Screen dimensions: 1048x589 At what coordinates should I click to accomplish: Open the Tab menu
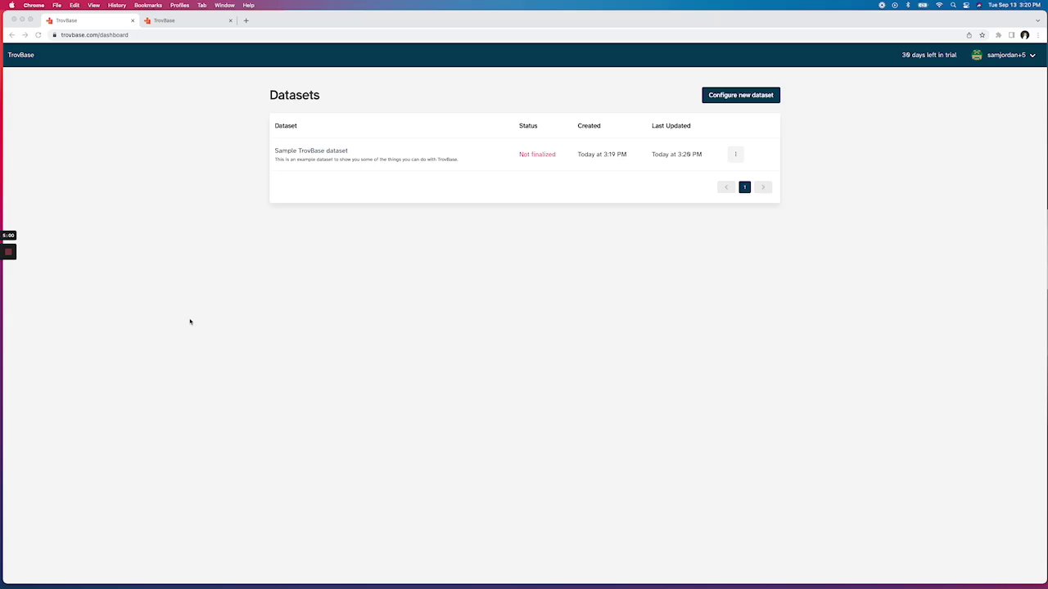(x=201, y=5)
